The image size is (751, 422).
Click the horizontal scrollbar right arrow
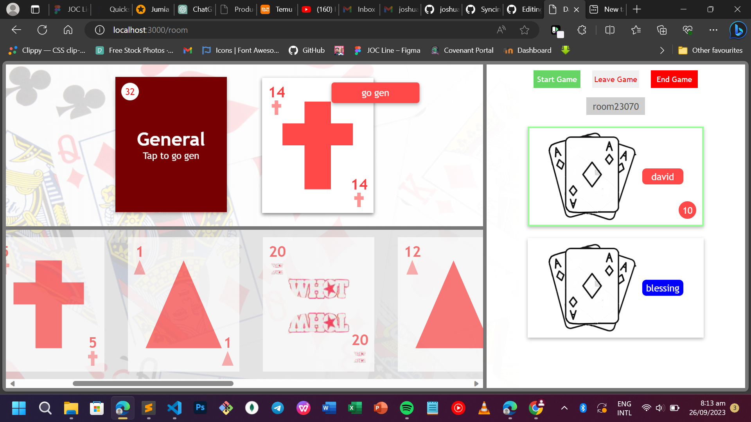476,384
